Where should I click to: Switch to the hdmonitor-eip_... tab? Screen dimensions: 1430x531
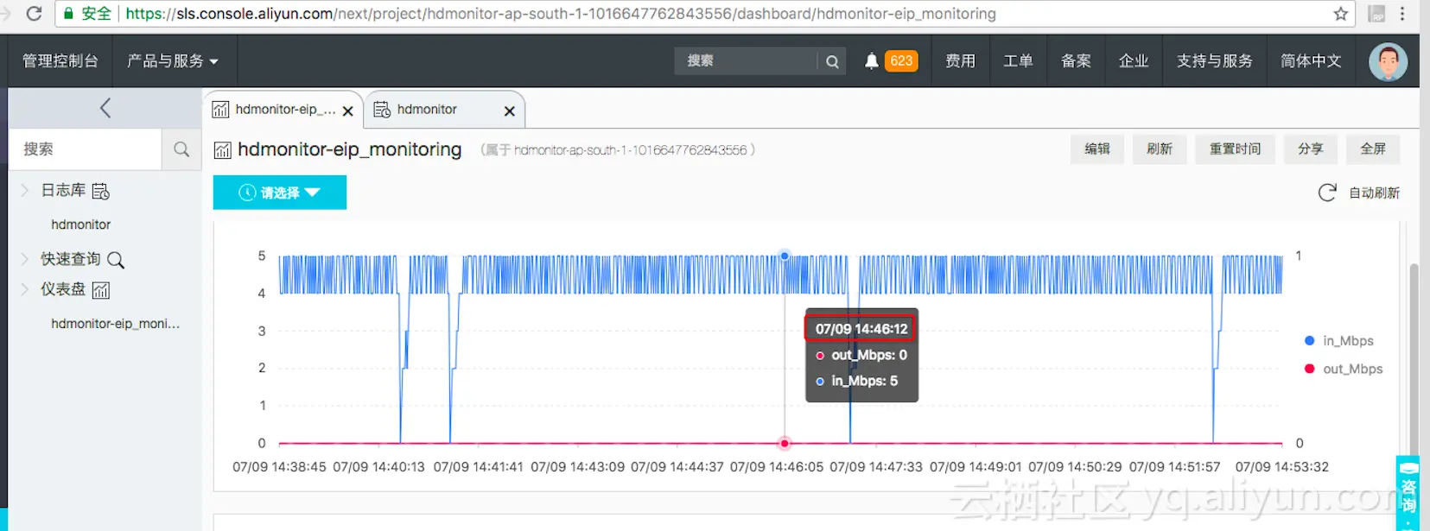click(x=285, y=110)
